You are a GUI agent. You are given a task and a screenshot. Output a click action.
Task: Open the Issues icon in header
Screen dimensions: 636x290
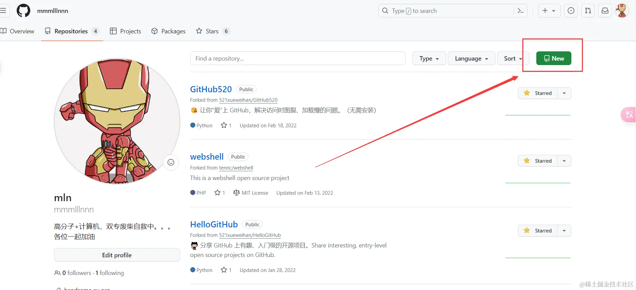(571, 11)
